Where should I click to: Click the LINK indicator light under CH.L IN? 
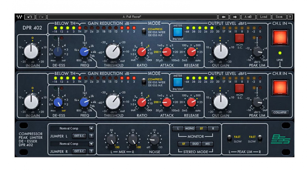tap(280, 53)
